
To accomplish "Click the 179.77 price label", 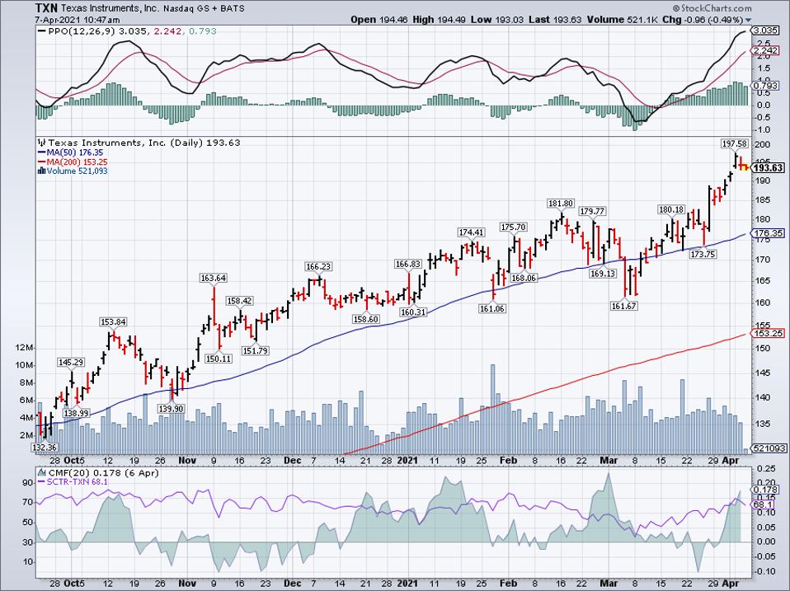I will click(592, 211).
